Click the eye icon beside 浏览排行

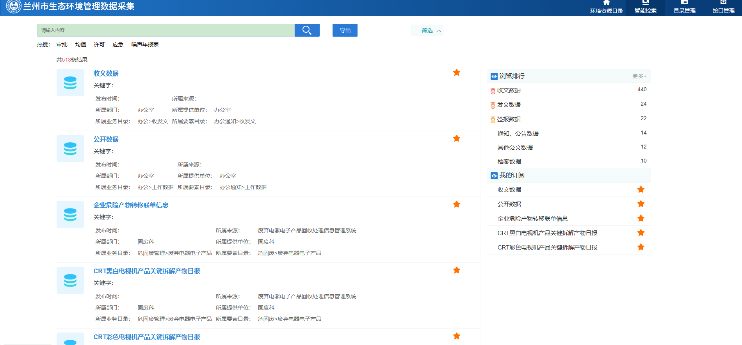(494, 76)
